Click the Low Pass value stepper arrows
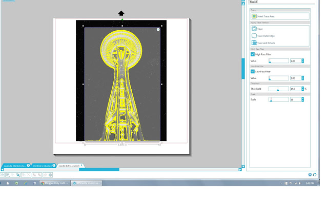 pos(303,78)
